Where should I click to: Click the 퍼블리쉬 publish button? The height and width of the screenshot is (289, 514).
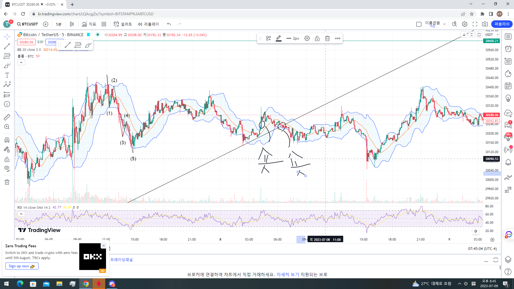coord(502,24)
